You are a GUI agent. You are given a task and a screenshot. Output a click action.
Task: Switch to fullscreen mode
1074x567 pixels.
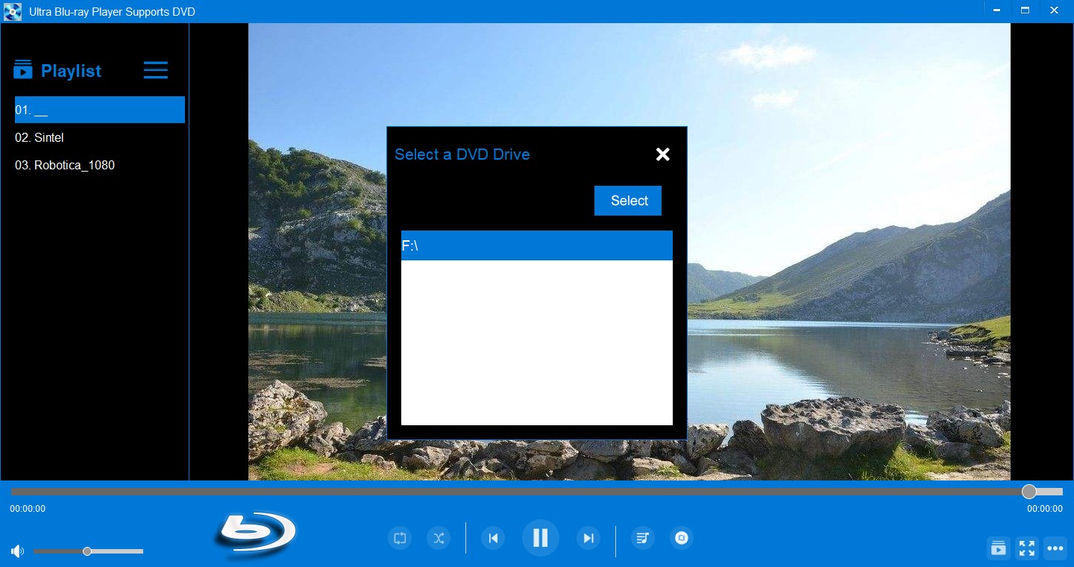point(1027,548)
